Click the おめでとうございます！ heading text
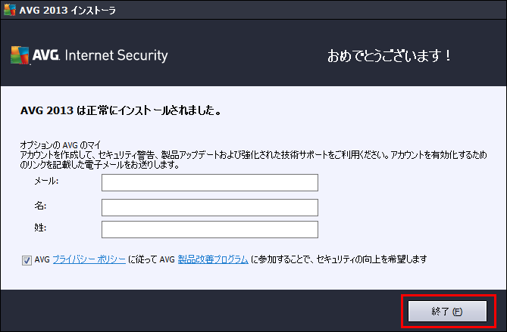Screen dimensions: 507x332 pyautogui.click(x=389, y=55)
